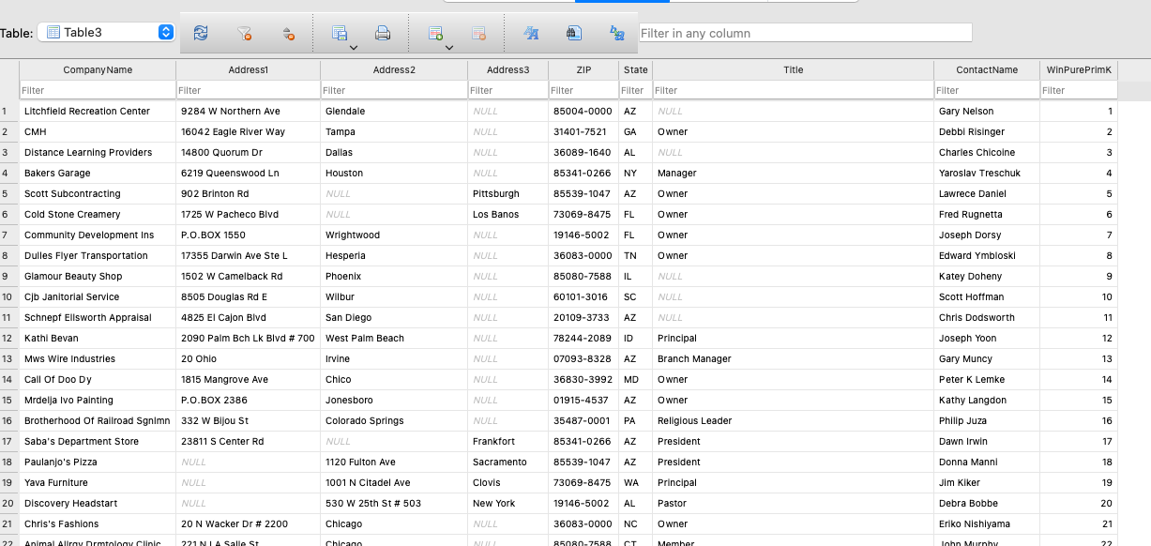This screenshot has width=1151, height=546.
Task: Click the Address2 filter box
Action: [394, 90]
